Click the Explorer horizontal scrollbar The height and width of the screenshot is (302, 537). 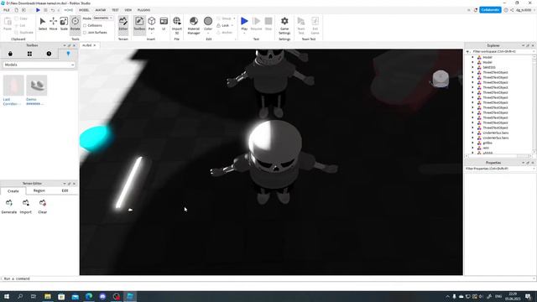(498, 156)
